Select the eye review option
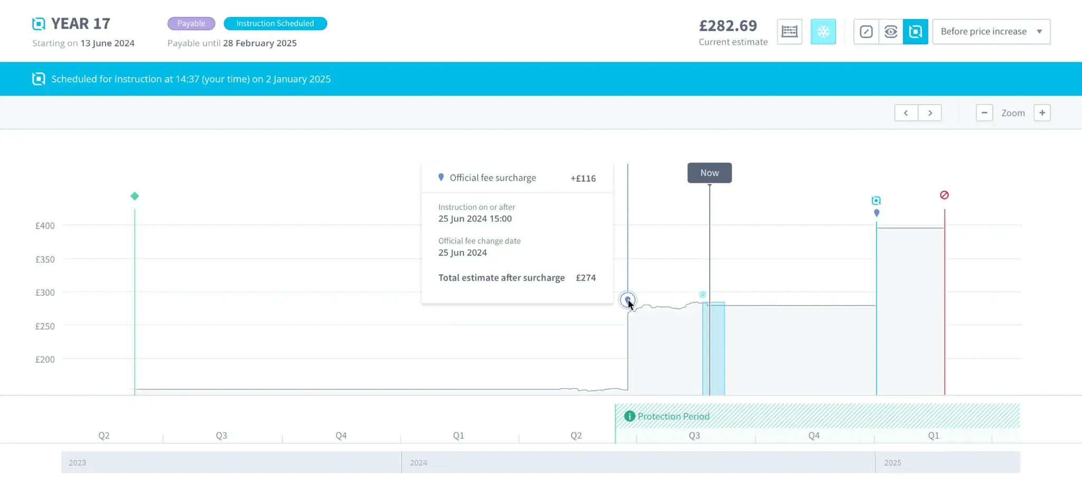The image size is (1082, 502). tap(891, 32)
